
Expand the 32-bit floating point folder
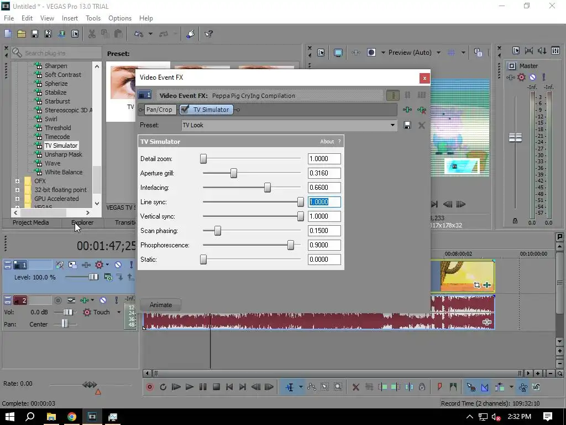point(17,190)
